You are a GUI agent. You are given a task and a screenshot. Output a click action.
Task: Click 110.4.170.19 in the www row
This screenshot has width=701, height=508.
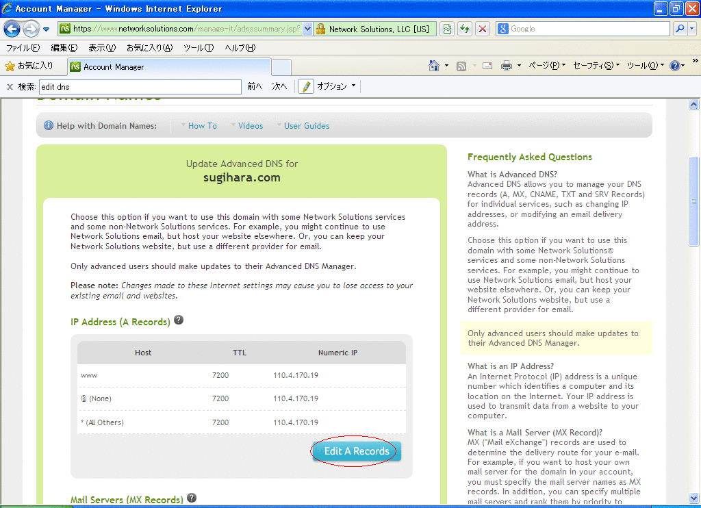tap(296, 376)
